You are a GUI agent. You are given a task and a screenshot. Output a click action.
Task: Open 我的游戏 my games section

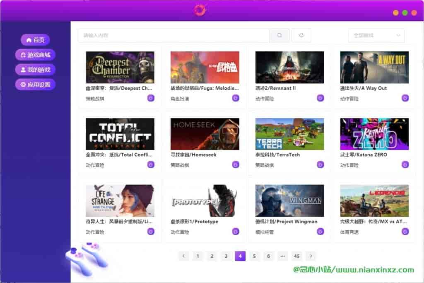pos(35,70)
